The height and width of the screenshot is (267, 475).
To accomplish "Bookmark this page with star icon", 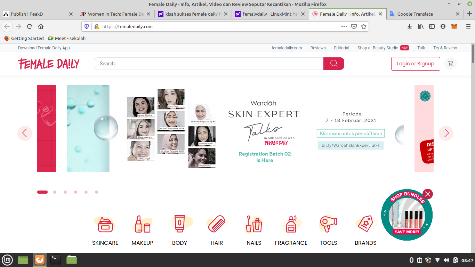I will coord(364,26).
